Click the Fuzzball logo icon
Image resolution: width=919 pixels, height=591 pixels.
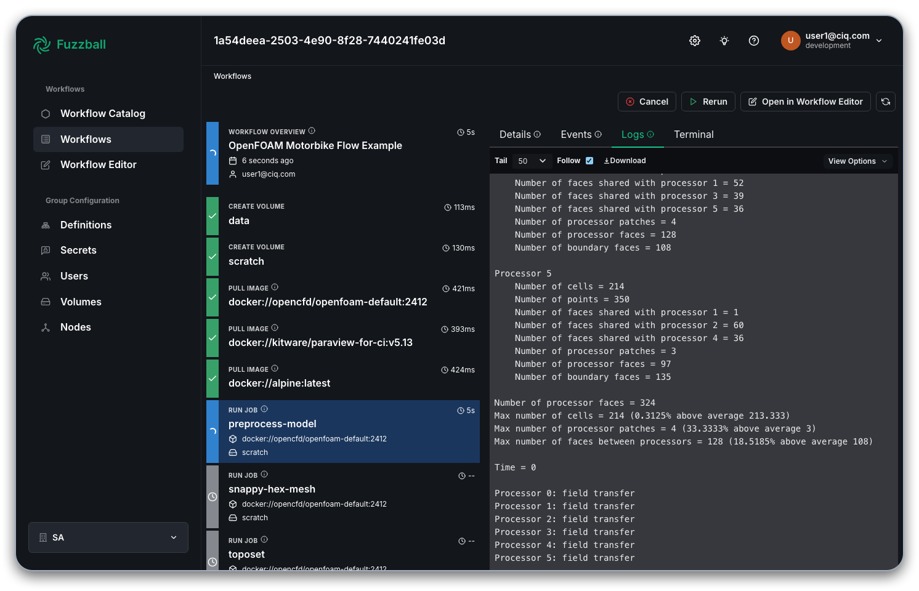click(42, 44)
